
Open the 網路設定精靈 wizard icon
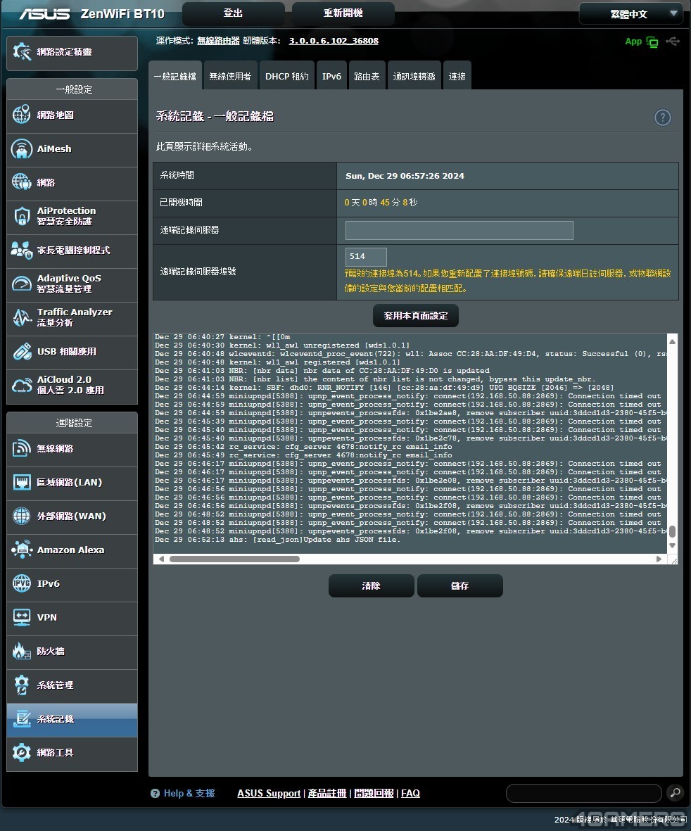(22, 52)
